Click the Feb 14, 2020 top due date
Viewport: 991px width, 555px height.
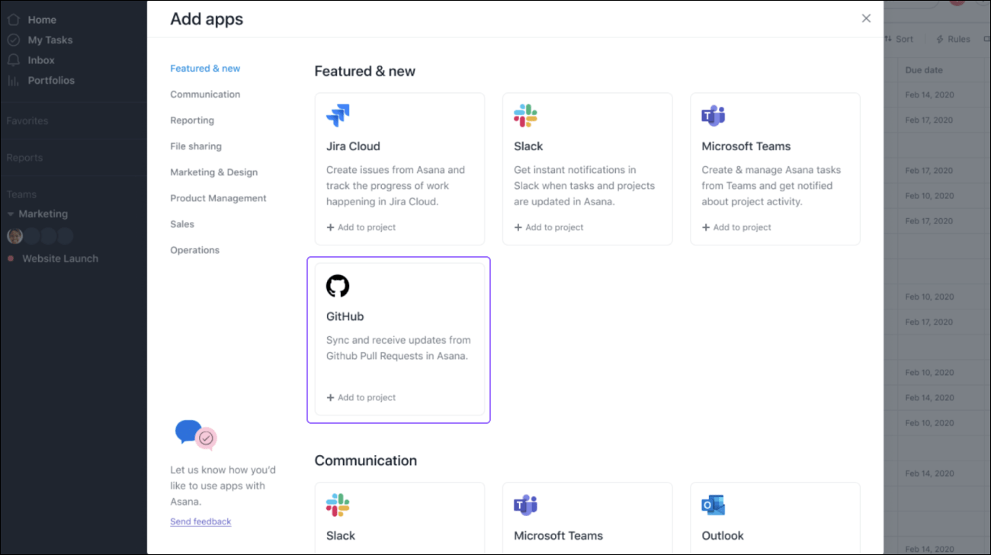[929, 95]
